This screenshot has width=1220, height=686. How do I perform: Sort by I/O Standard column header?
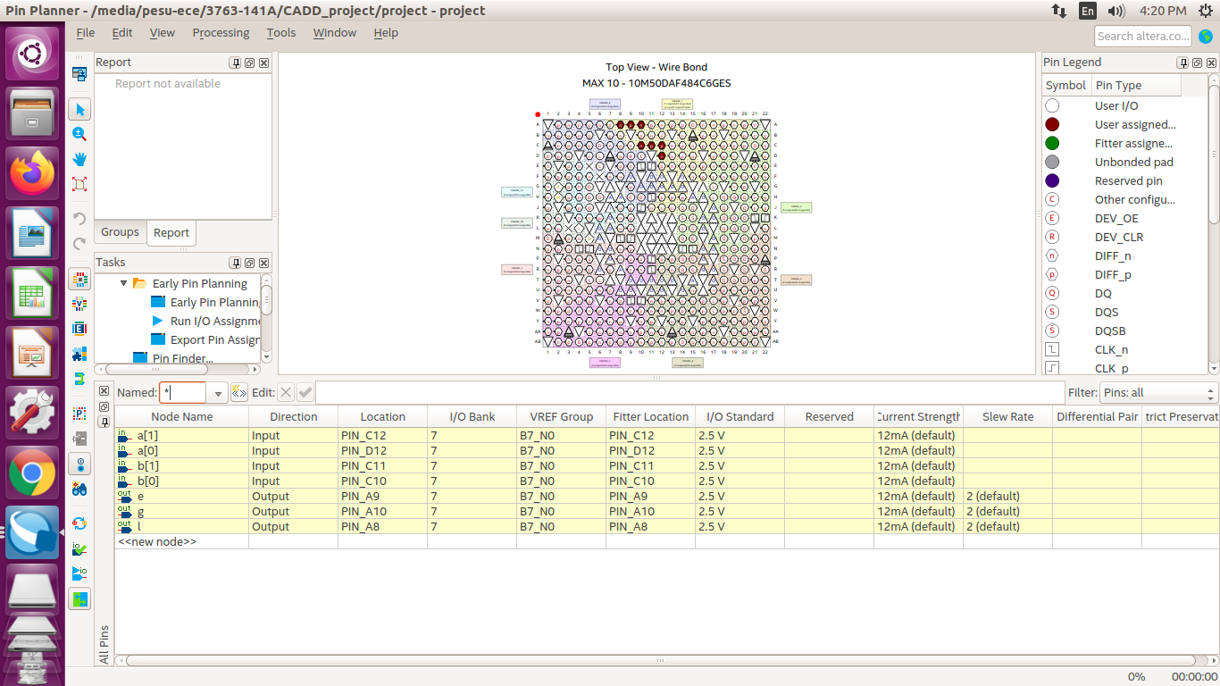pyautogui.click(x=740, y=416)
